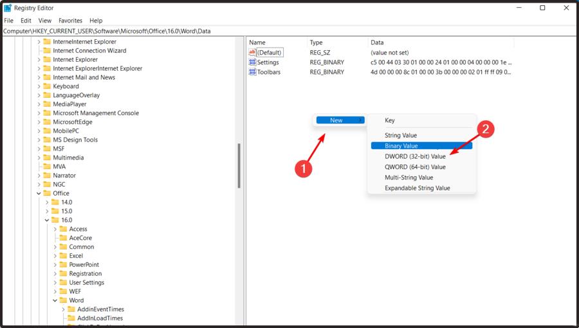Click the Narrator folder icon
This screenshot has width=579, height=328.
point(46,176)
